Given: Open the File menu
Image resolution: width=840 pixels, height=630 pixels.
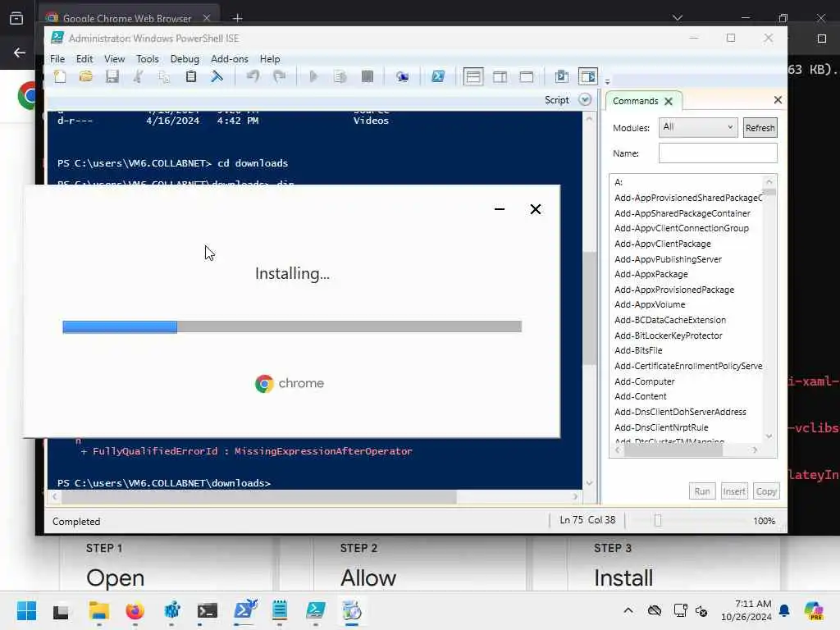Looking at the screenshot, I should coord(57,59).
